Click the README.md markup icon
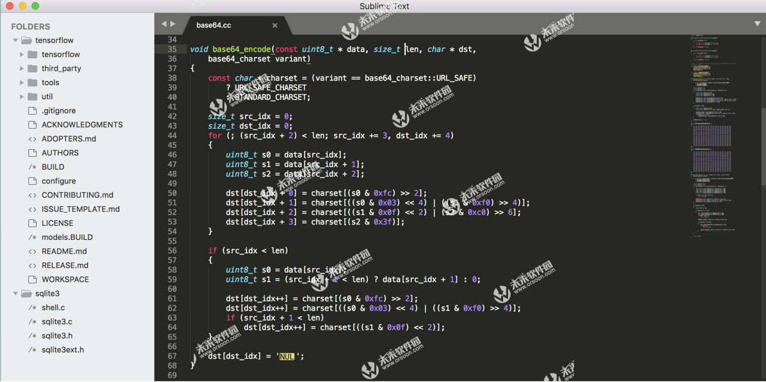Viewport: 766px width, 382px height. click(x=33, y=251)
